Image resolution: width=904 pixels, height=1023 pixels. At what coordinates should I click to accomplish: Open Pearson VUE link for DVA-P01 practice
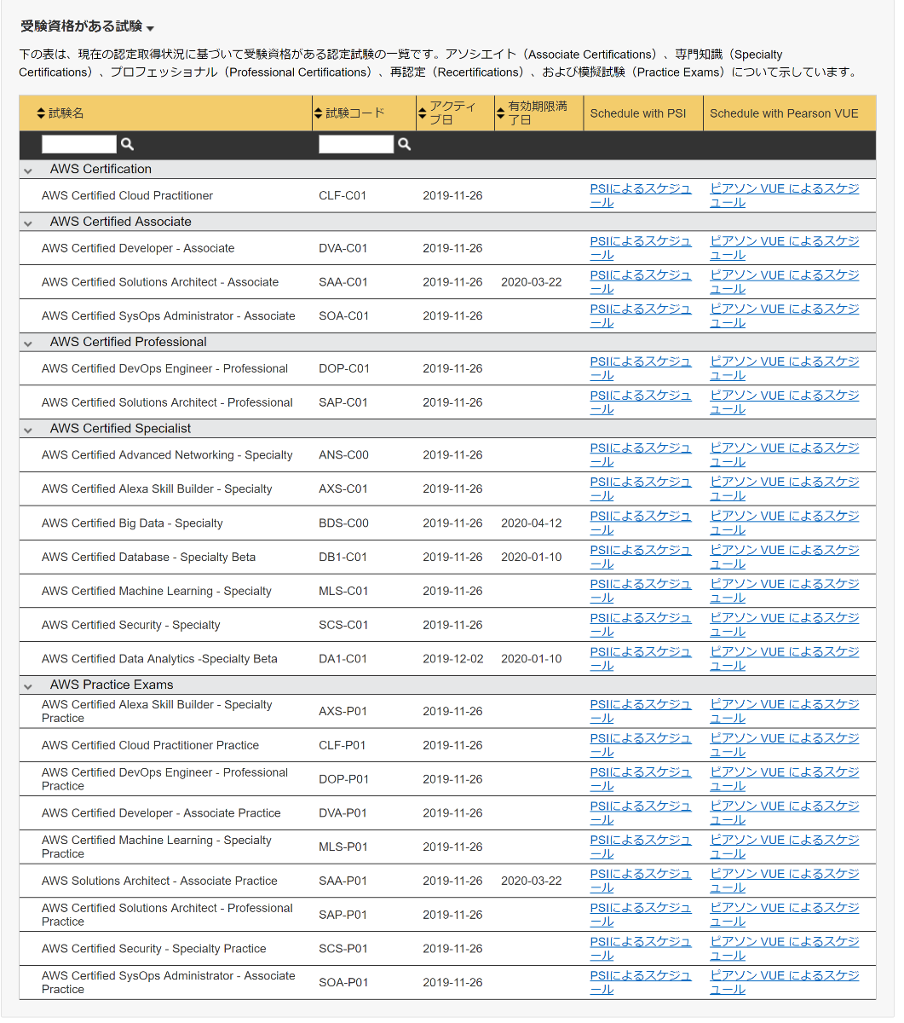coord(785,812)
